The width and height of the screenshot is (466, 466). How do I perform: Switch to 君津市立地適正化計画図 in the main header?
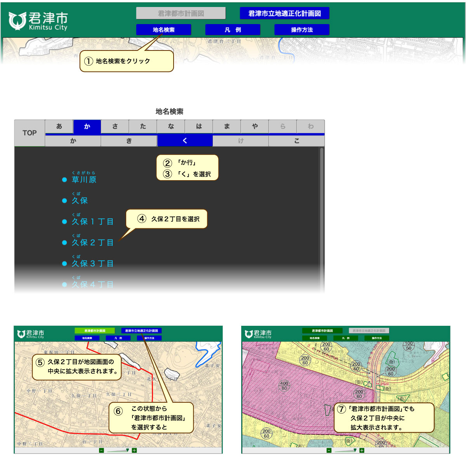[285, 13]
